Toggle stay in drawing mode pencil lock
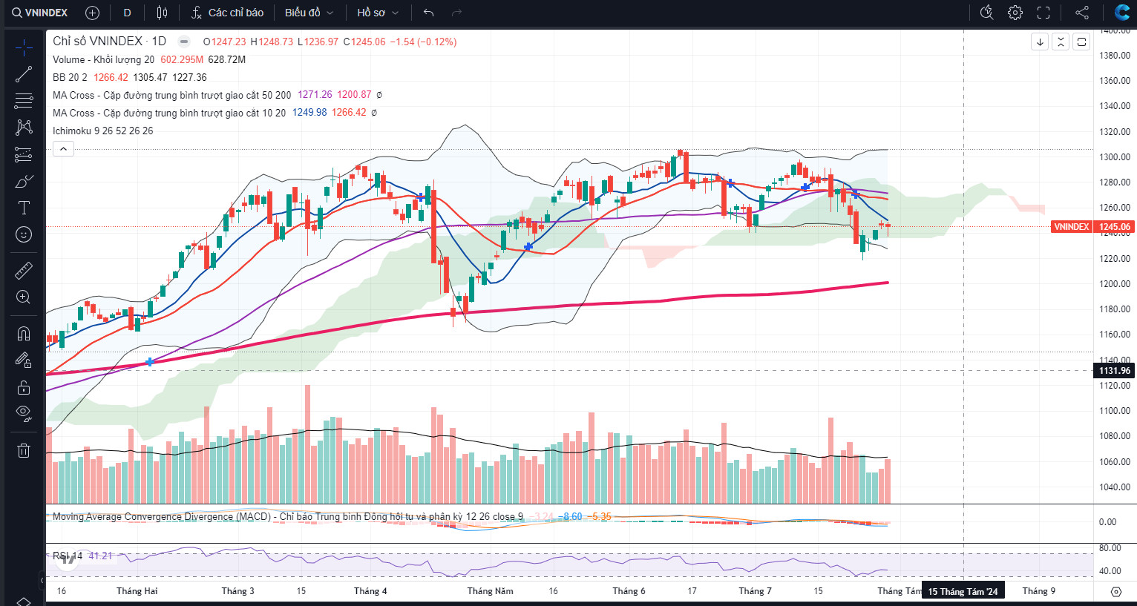 click(24, 360)
